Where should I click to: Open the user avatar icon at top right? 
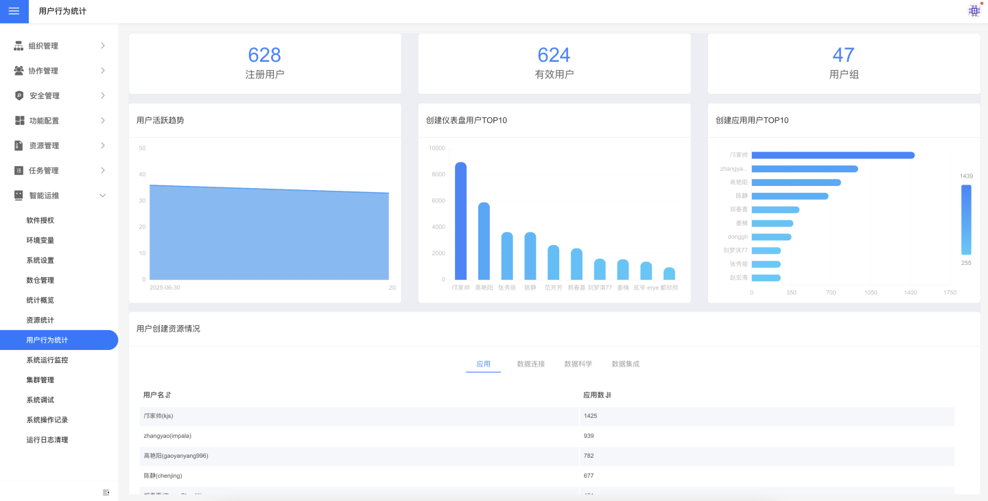[x=974, y=10]
